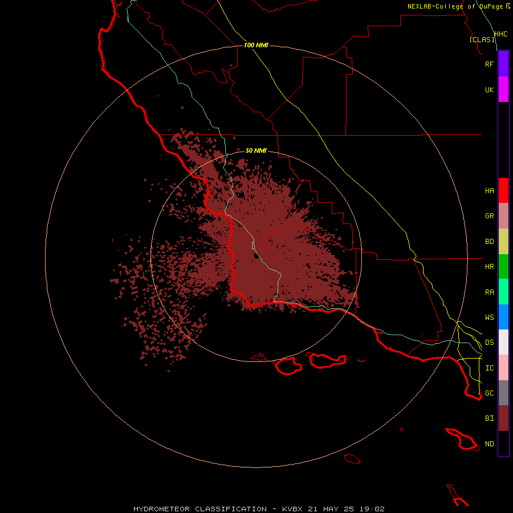Click the ND legend label

[x=489, y=444]
